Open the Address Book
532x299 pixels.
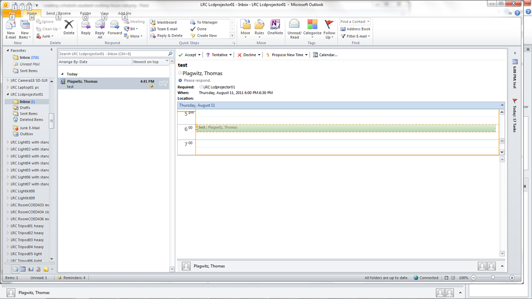[x=355, y=29]
